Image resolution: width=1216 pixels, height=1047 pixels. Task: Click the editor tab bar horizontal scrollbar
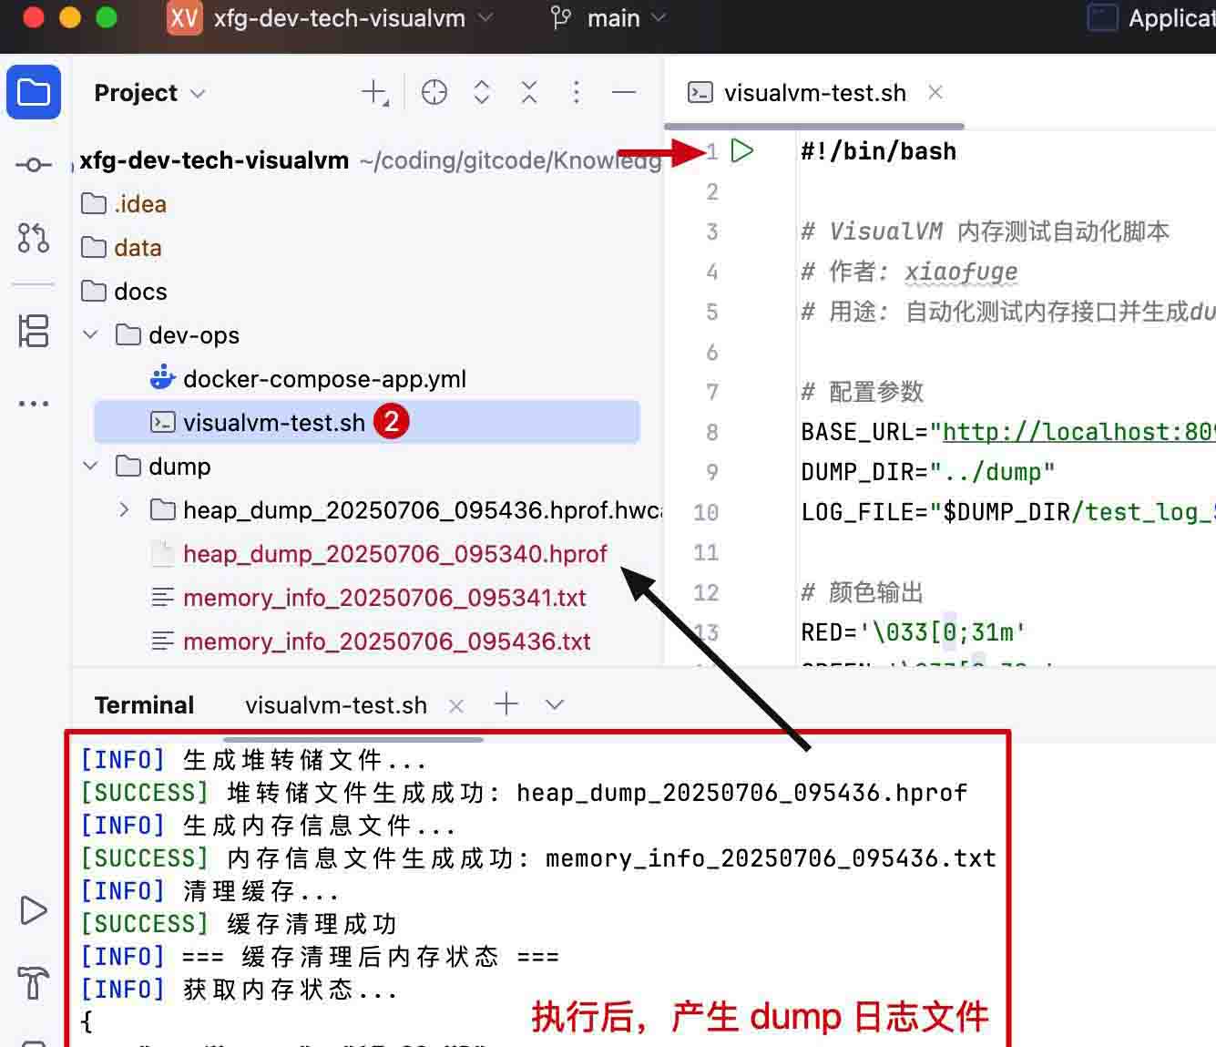pyautogui.click(x=814, y=126)
